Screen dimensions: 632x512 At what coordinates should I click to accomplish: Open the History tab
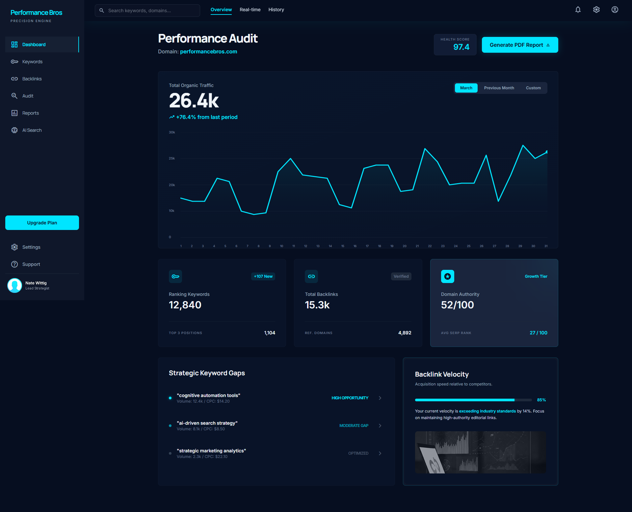pyautogui.click(x=276, y=10)
